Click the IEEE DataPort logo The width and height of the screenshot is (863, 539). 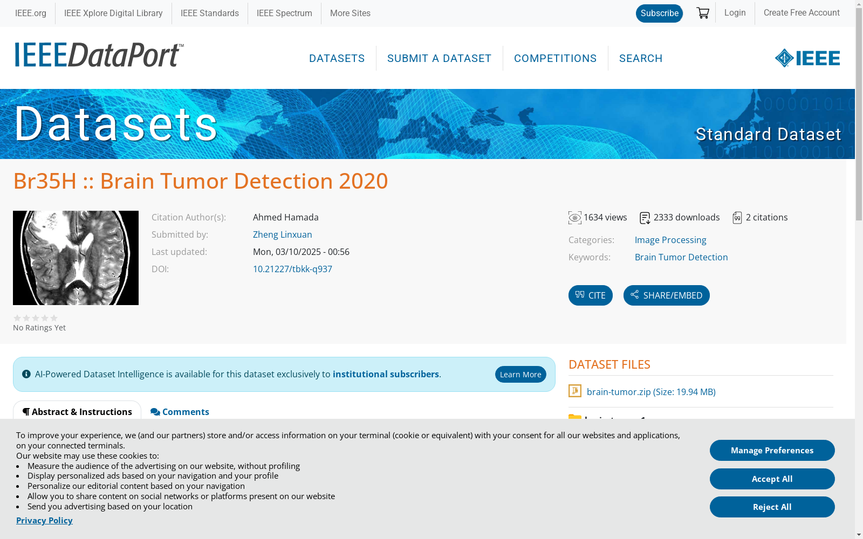click(x=99, y=55)
